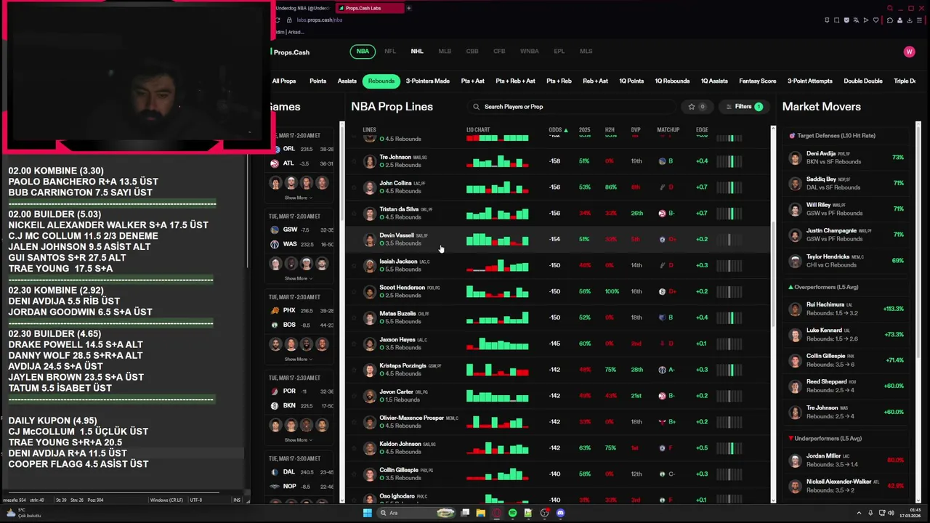
Task: Star Keldon Johnson's prop as favorite
Action: [x=355, y=449]
